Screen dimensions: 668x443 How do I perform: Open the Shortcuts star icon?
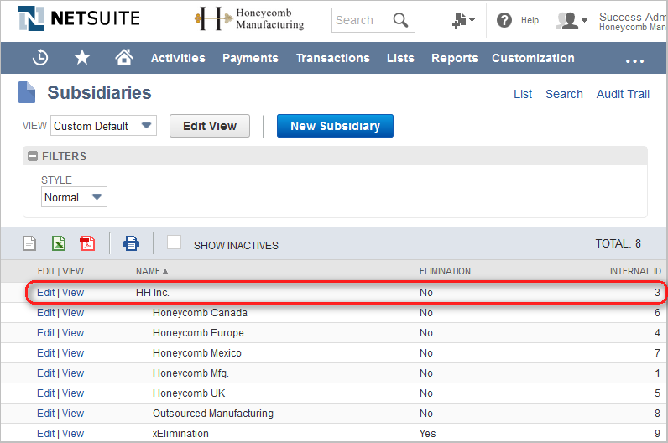pyautogui.click(x=81, y=58)
